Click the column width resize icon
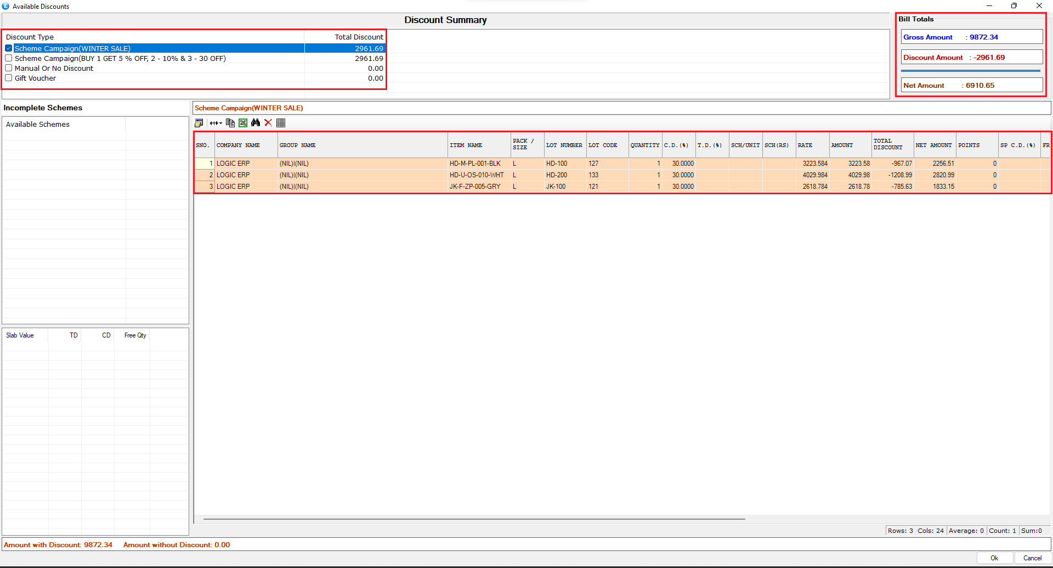1053x568 pixels. pos(213,123)
